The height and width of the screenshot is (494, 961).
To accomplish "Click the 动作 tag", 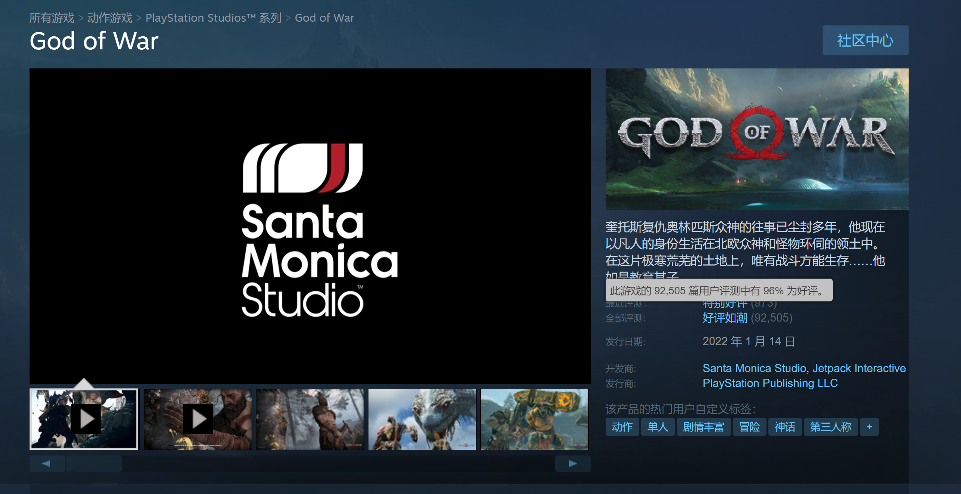I will point(622,427).
